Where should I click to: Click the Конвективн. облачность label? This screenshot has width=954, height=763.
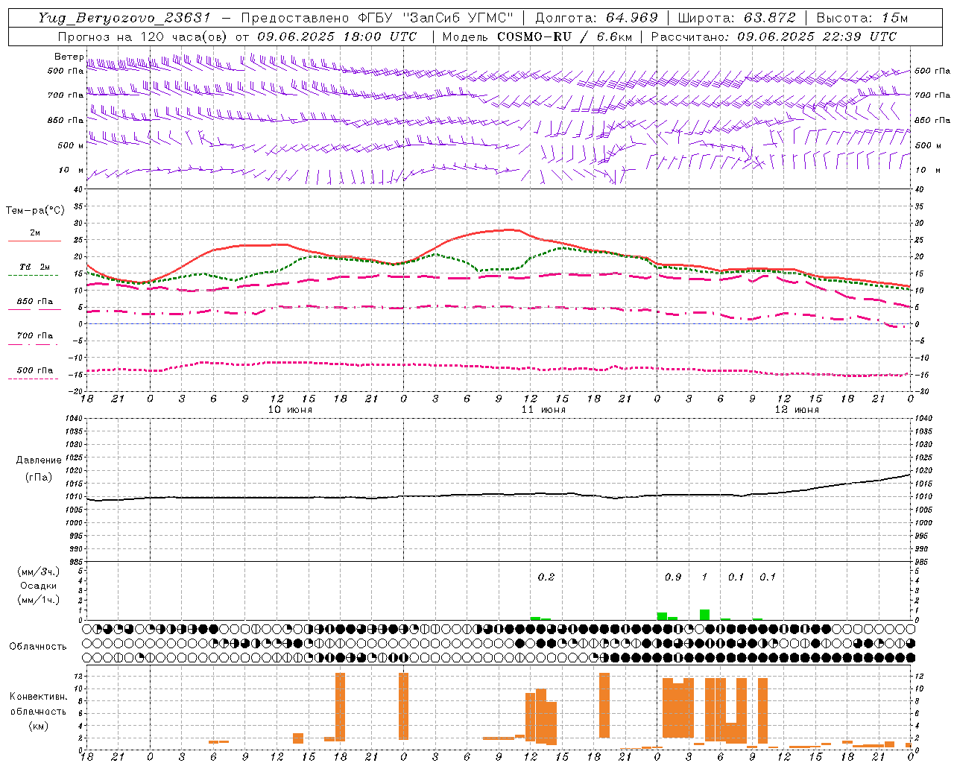pos(38,704)
